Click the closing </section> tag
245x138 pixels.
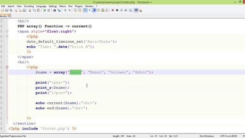click(24, 123)
